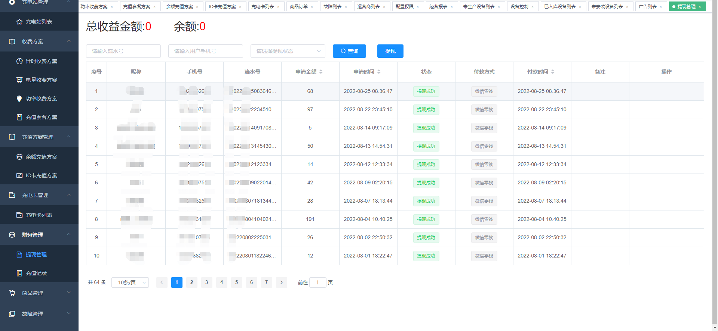The width and height of the screenshot is (718, 331).
Task: Close the 广告列表 tab
Action: [661, 7]
